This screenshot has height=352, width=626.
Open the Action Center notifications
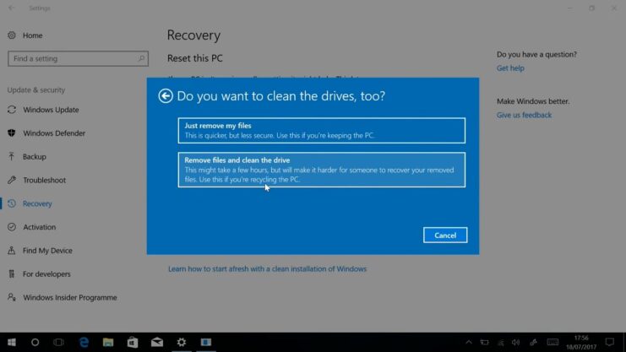(x=610, y=343)
